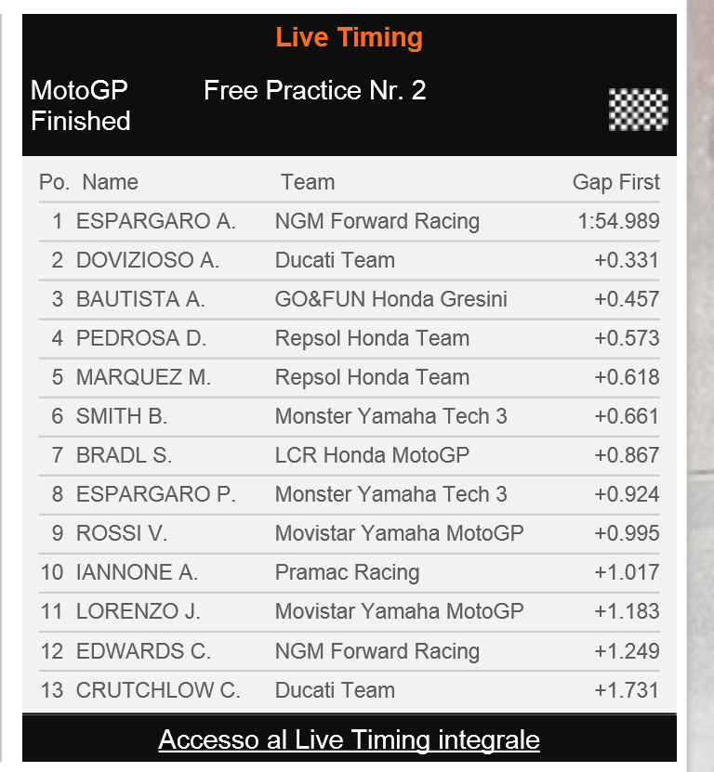The width and height of the screenshot is (714, 772).
Task: Select rider DOVIZIOSO A.
Action: [147, 260]
